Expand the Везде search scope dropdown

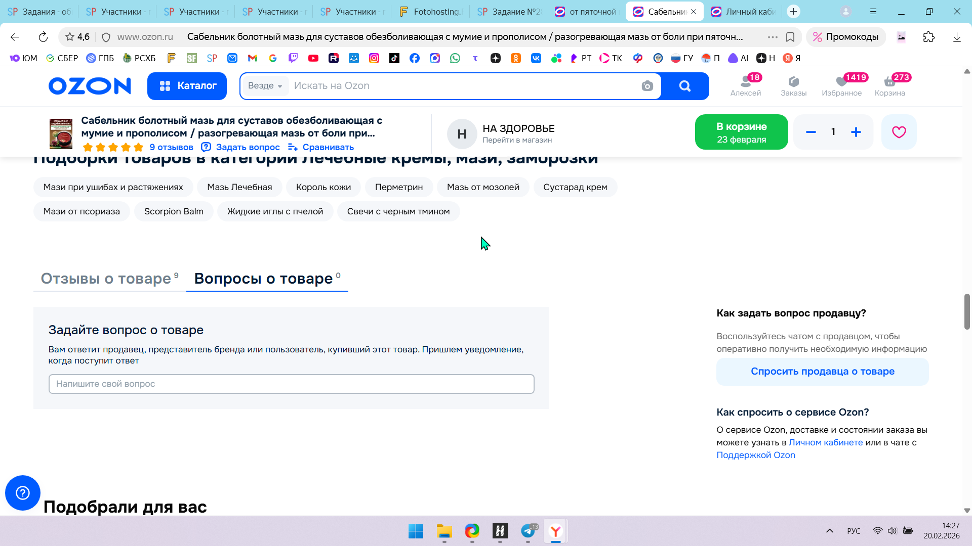tap(265, 86)
